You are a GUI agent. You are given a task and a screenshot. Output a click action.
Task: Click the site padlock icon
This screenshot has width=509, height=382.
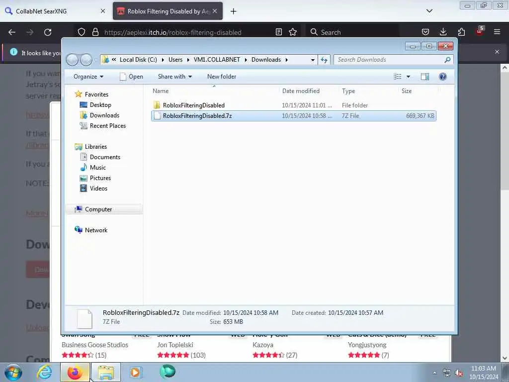pyautogui.click(x=95, y=32)
